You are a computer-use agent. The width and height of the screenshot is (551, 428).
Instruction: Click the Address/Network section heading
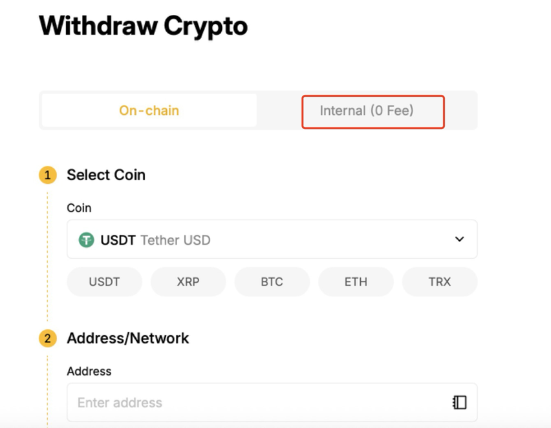point(128,338)
